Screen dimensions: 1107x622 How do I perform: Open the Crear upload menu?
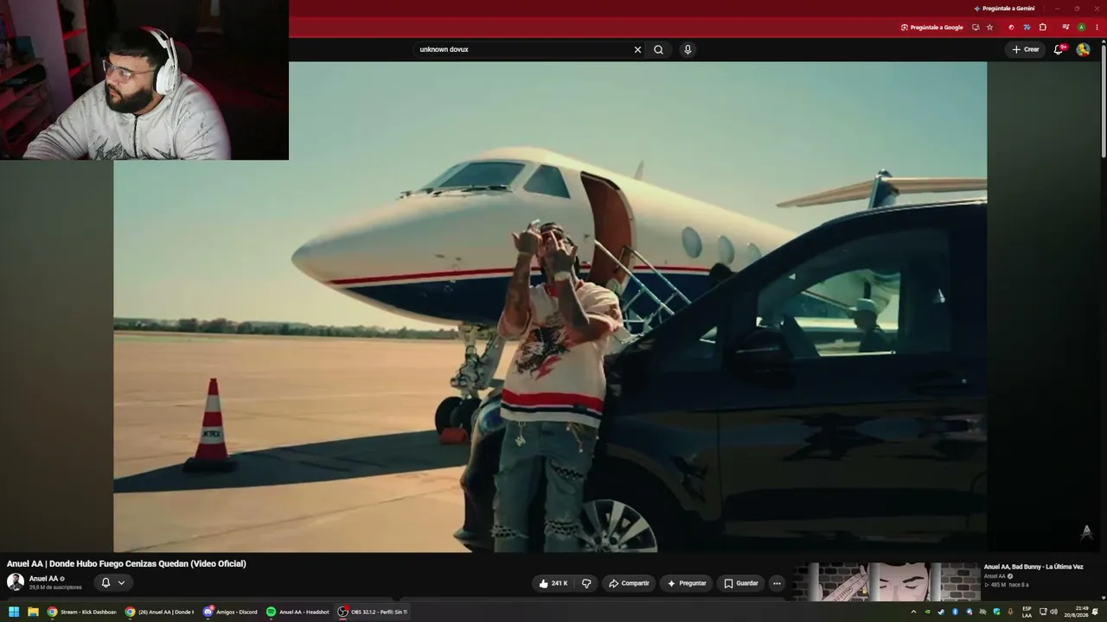click(x=1026, y=49)
